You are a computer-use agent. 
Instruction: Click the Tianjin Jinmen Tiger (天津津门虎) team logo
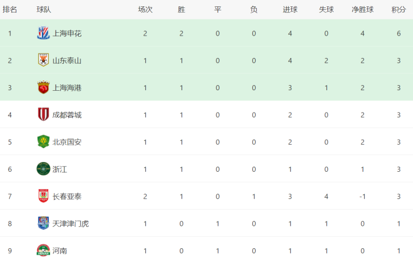click(43, 223)
